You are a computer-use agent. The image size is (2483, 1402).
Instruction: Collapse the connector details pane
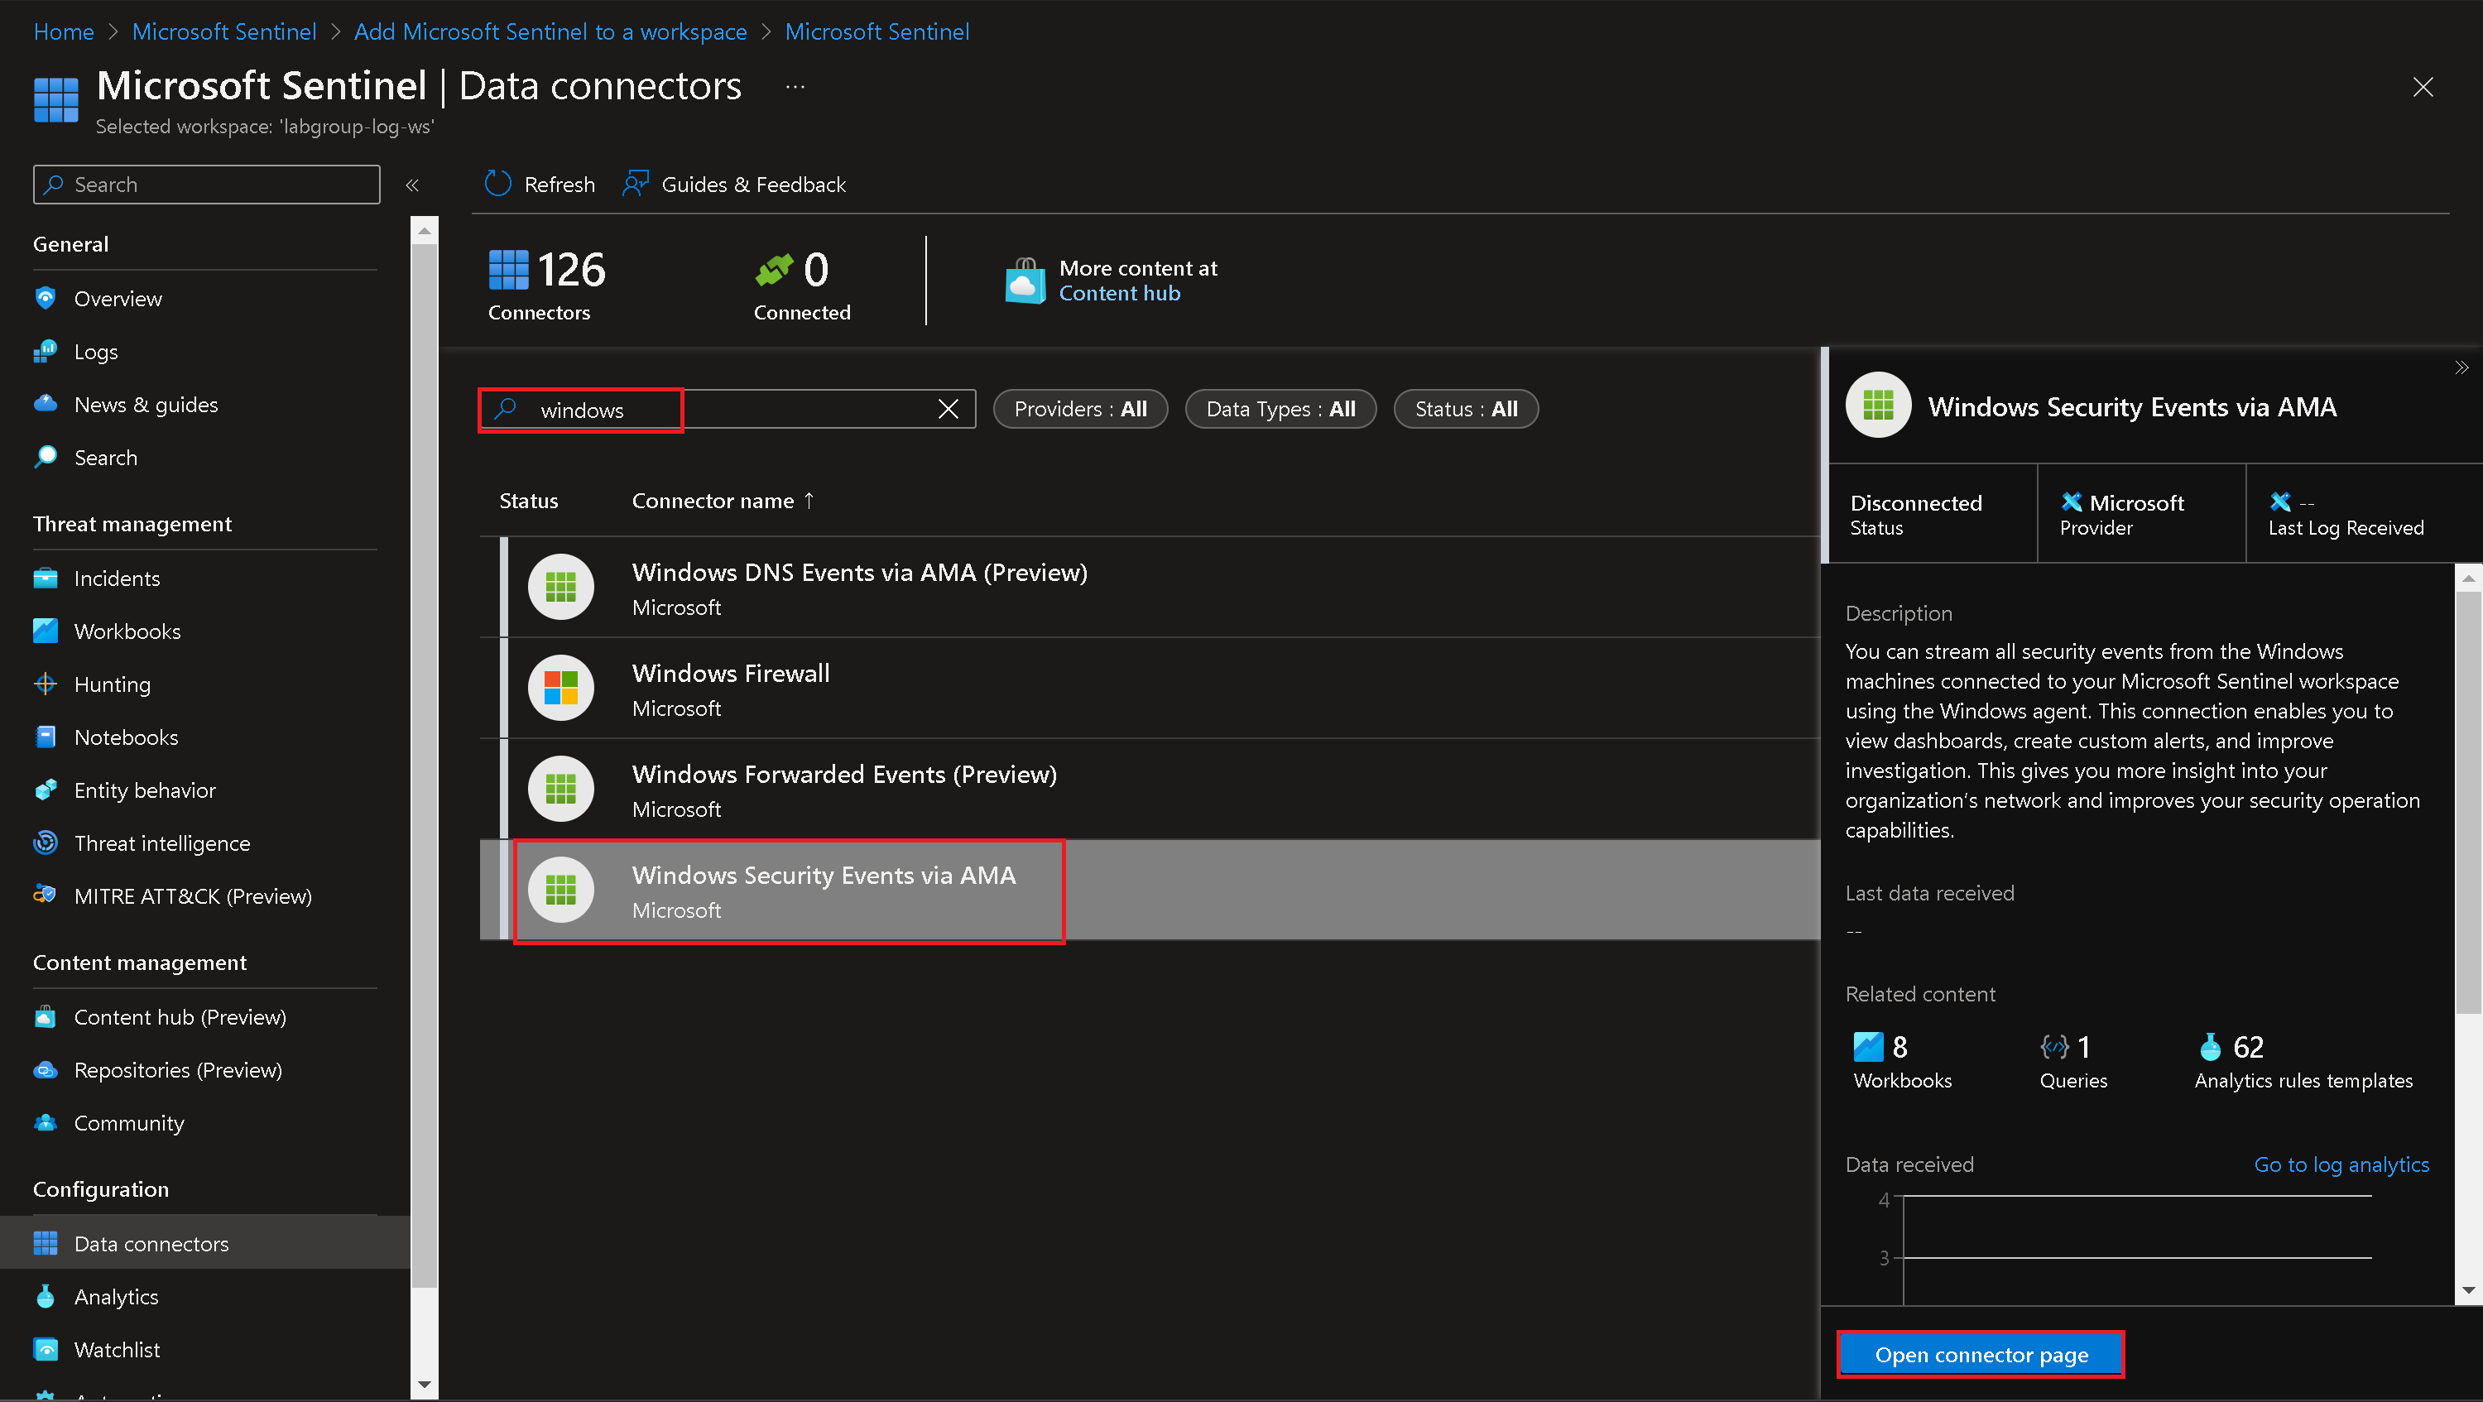click(x=2461, y=368)
